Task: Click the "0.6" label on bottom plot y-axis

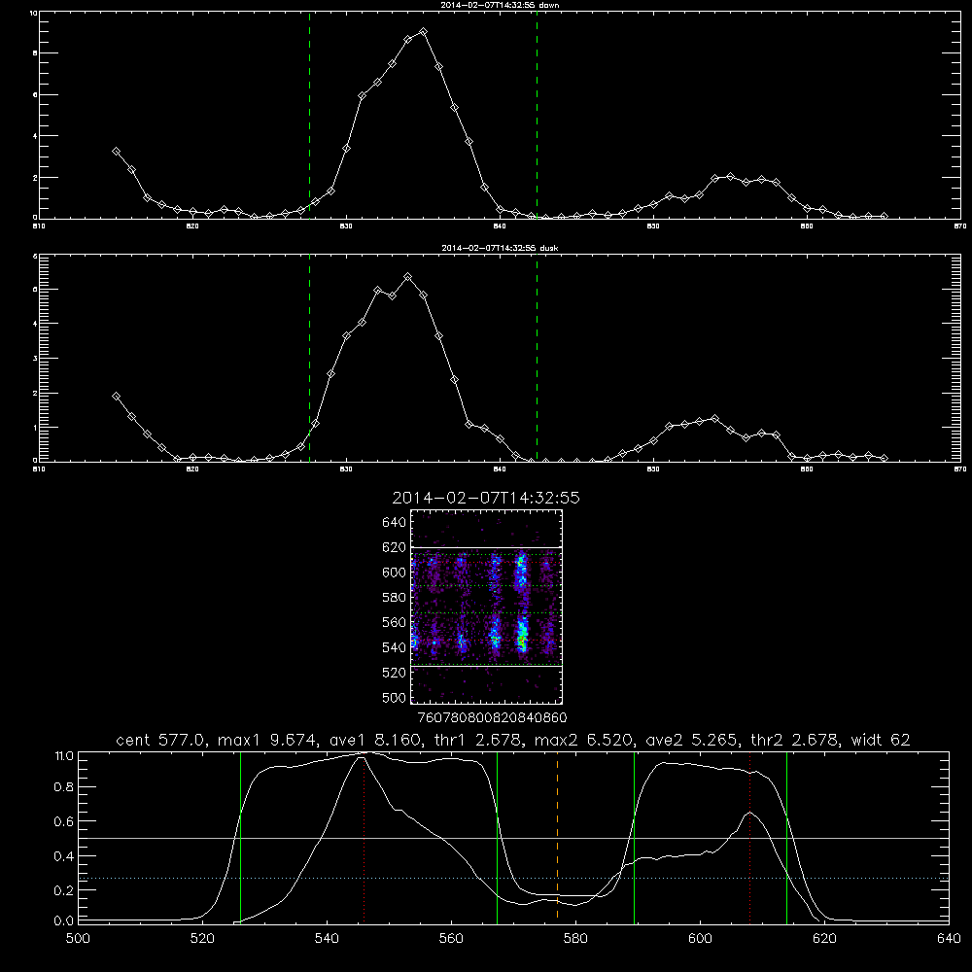Action: [x=64, y=821]
